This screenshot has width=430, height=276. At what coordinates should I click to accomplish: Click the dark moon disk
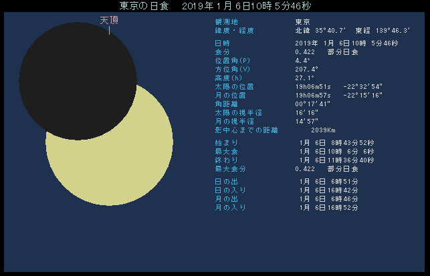pos(78,72)
